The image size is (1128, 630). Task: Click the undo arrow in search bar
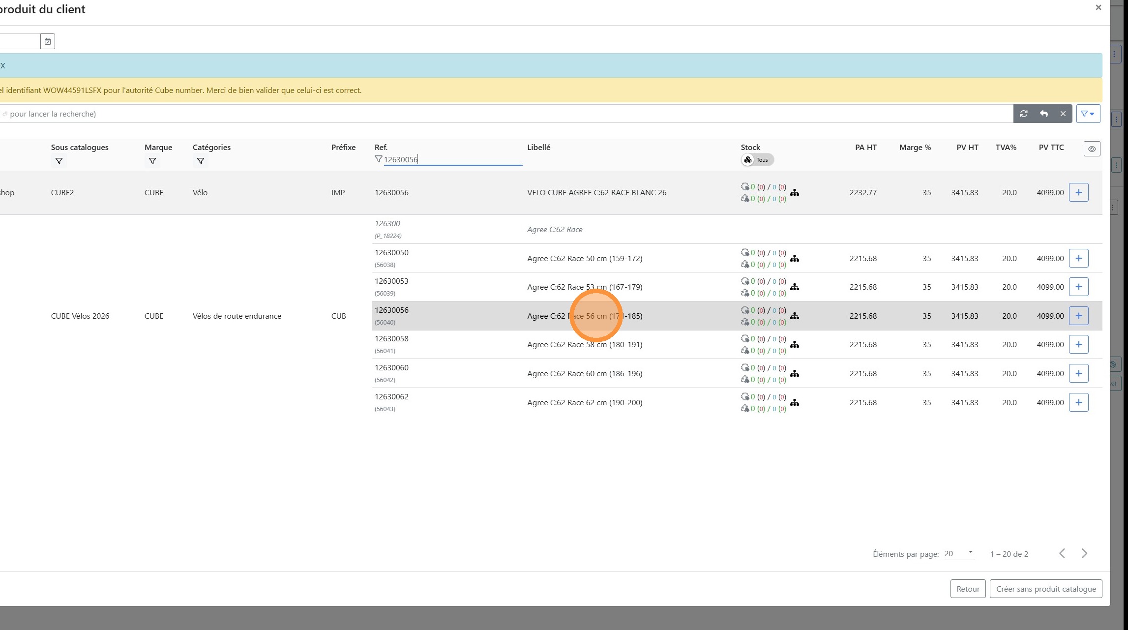(1043, 114)
